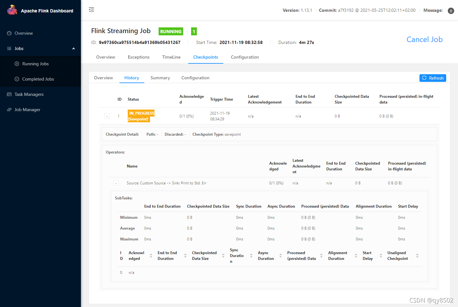Click the green running tasks badge showing 1
The image size is (458, 307).
[x=194, y=32]
